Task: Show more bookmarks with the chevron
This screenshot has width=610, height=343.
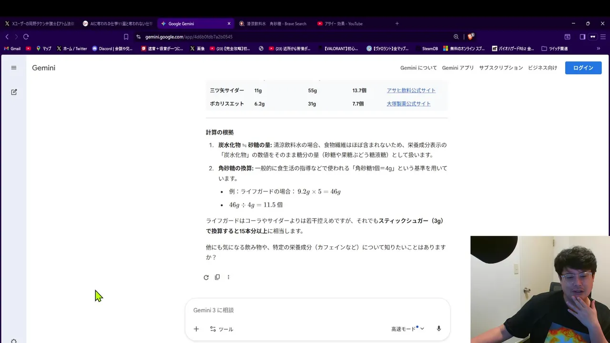Action: coord(599,49)
